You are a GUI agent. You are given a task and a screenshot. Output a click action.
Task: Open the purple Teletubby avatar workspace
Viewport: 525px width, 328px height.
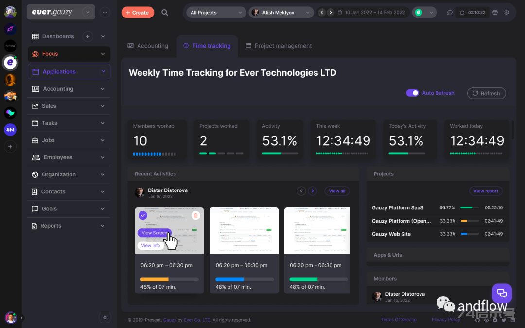[x=10, y=12]
